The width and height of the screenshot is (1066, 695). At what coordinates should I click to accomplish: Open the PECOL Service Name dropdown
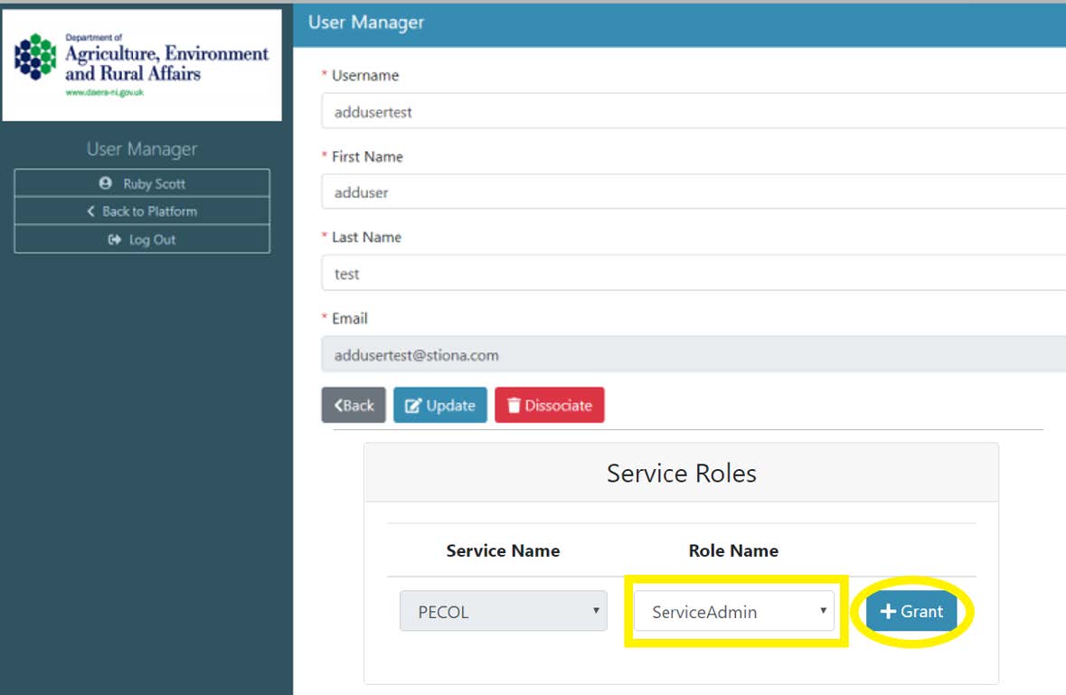pyautogui.click(x=503, y=612)
